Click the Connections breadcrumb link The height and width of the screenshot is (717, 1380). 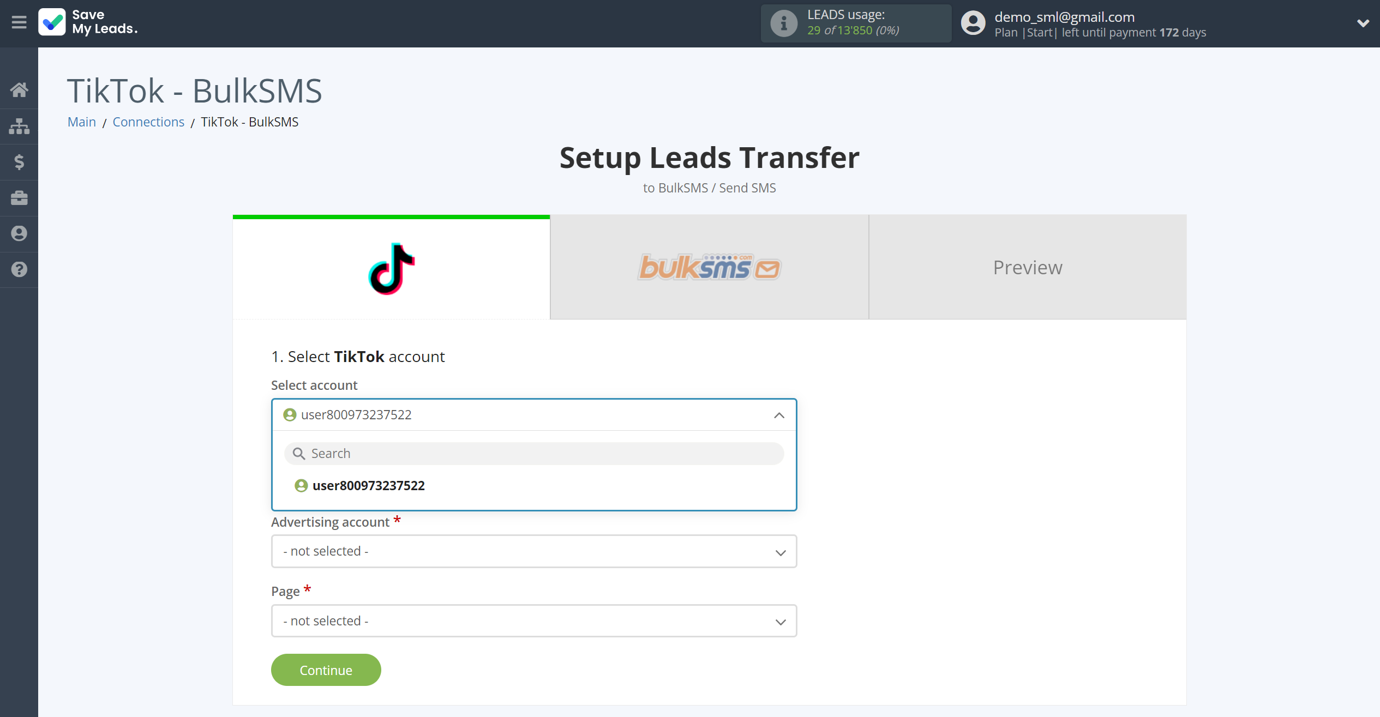(x=148, y=122)
